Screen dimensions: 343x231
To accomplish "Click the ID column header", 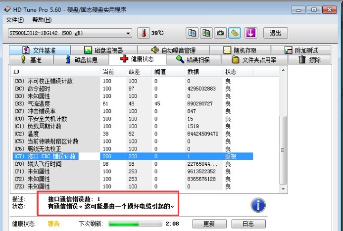I will pos(56,72).
